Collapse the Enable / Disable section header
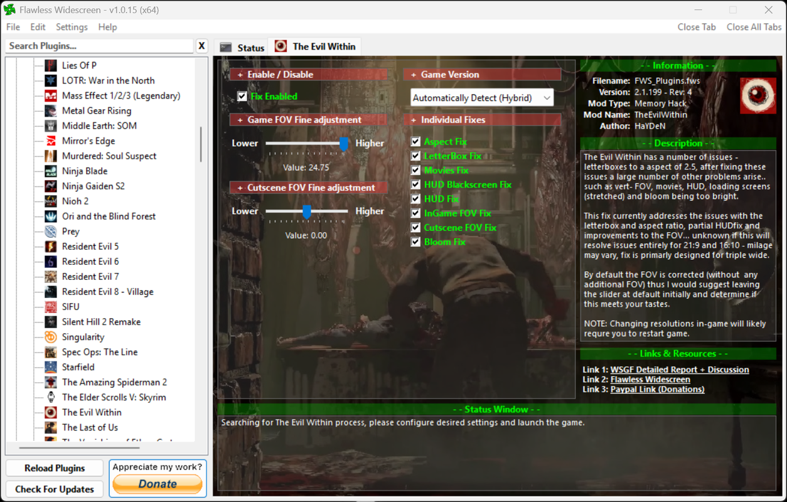This screenshot has width=787, height=502. coord(308,74)
